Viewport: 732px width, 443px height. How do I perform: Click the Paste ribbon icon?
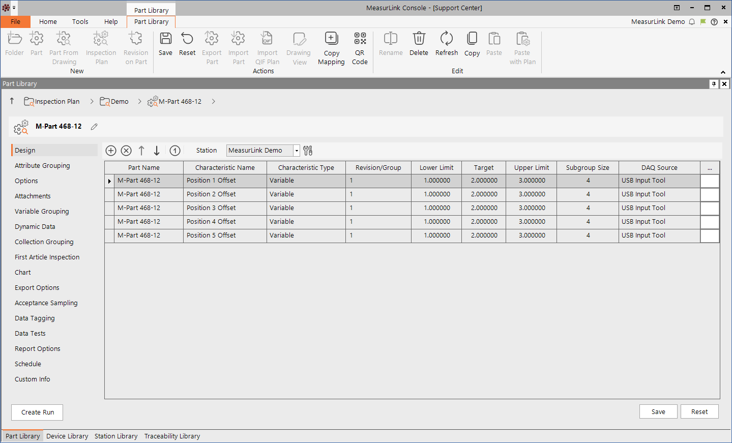494,39
